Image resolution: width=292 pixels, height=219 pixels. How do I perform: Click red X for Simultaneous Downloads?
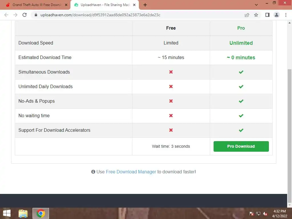pos(171,72)
